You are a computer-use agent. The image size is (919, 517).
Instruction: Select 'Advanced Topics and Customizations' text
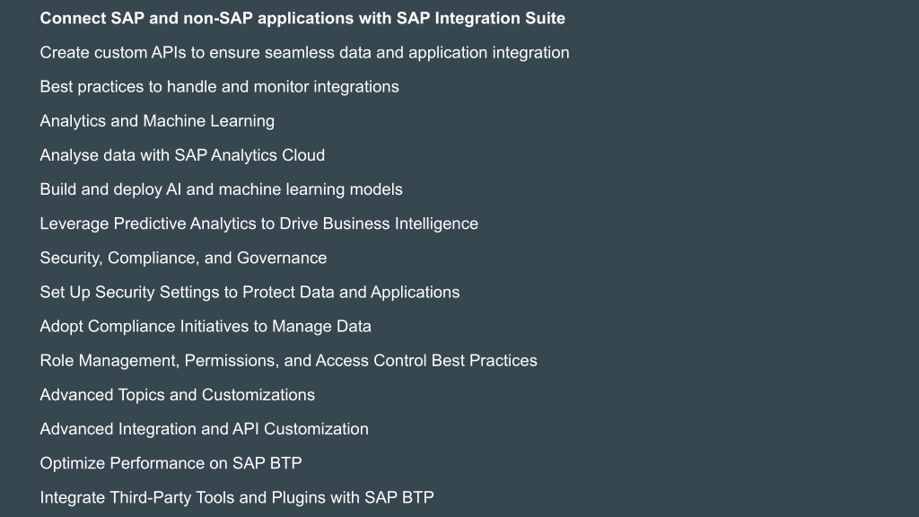[177, 395]
